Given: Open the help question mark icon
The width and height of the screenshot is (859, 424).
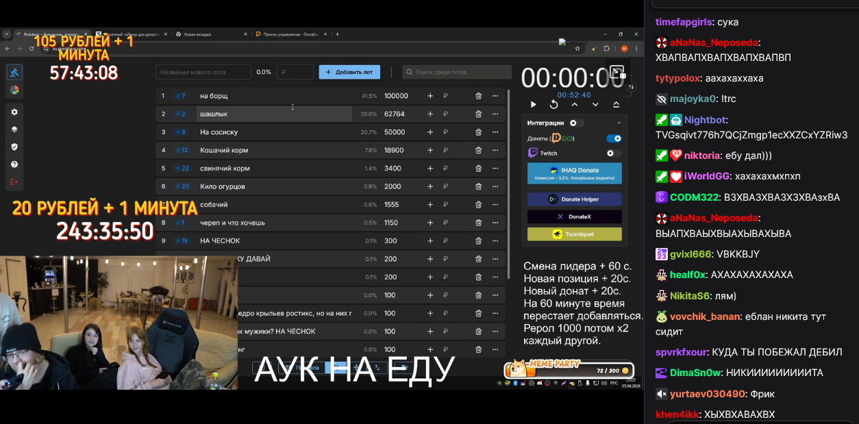Looking at the screenshot, I should click(14, 164).
